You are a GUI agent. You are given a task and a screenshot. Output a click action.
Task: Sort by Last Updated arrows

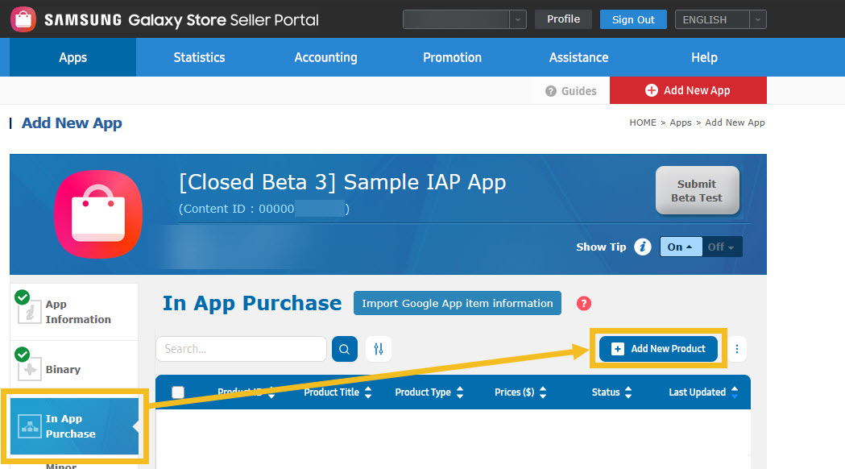coord(735,392)
